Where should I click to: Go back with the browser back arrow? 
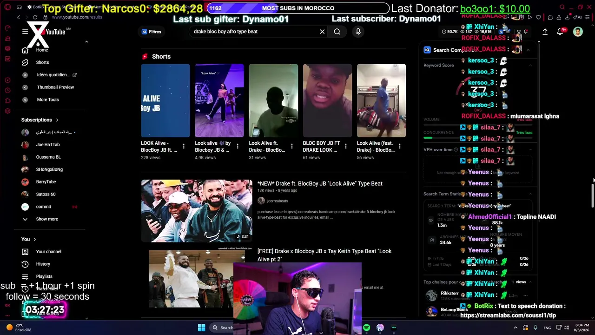[x=19, y=17]
